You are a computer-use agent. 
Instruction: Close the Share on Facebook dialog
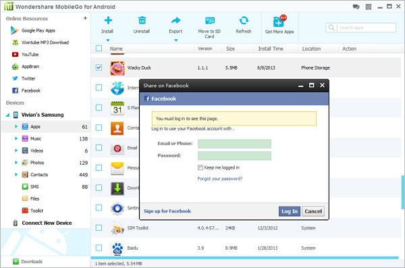pos(322,85)
